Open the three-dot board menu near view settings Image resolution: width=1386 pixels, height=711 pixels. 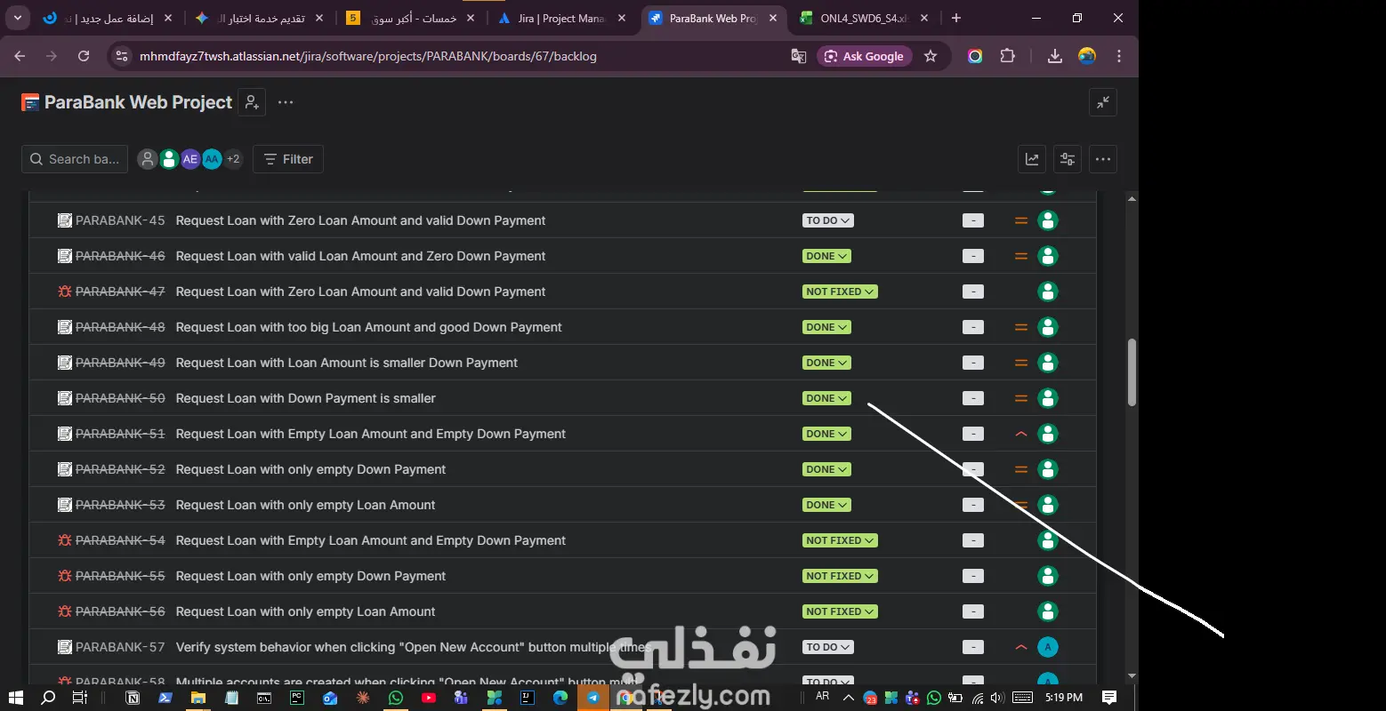pyautogui.click(x=1103, y=159)
